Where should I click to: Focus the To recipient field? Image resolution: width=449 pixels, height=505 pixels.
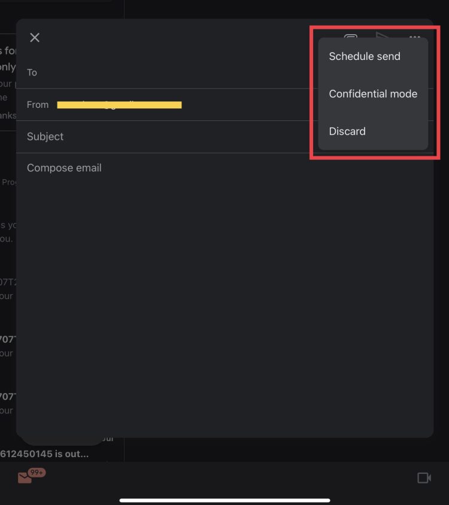click(168, 72)
